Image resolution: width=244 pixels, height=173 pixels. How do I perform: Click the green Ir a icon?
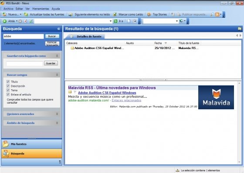coord(115,21)
